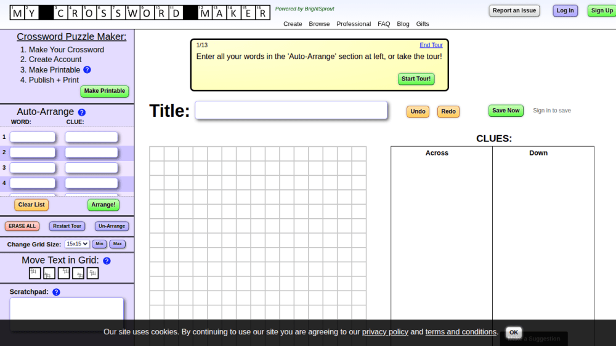Focus the Title input field
The width and height of the screenshot is (616, 346).
click(291, 110)
